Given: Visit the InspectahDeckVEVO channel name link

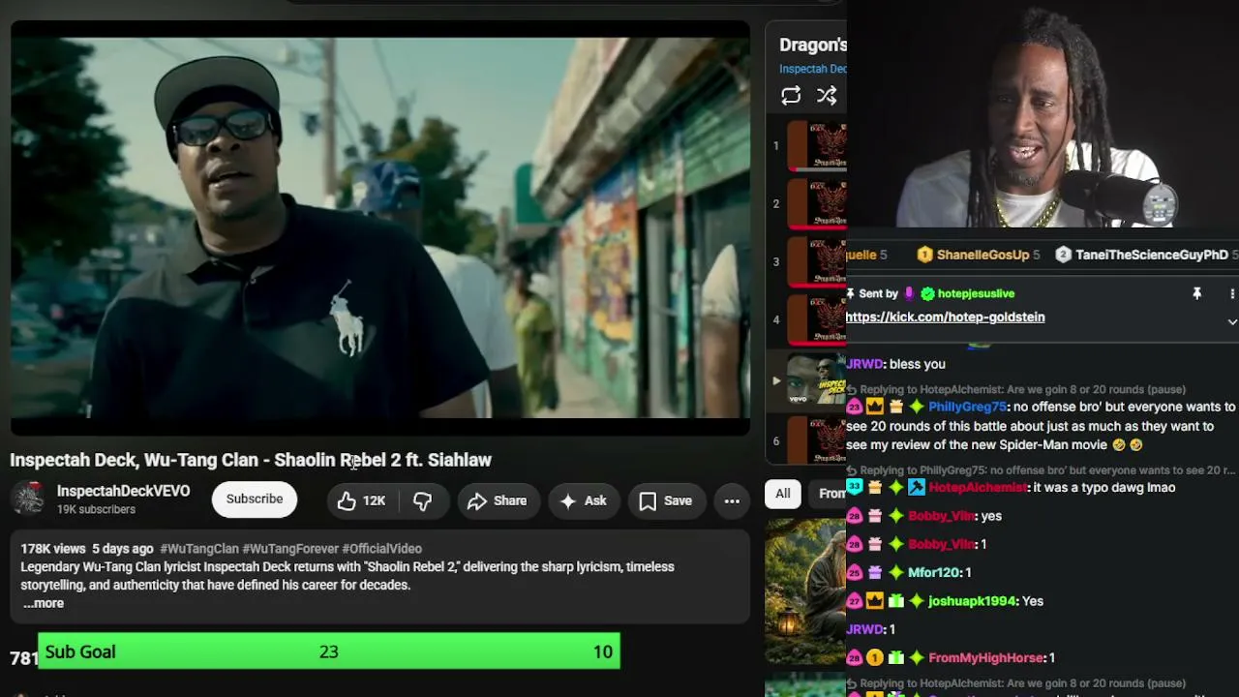Looking at the screenshot, I should click(123, 491).
